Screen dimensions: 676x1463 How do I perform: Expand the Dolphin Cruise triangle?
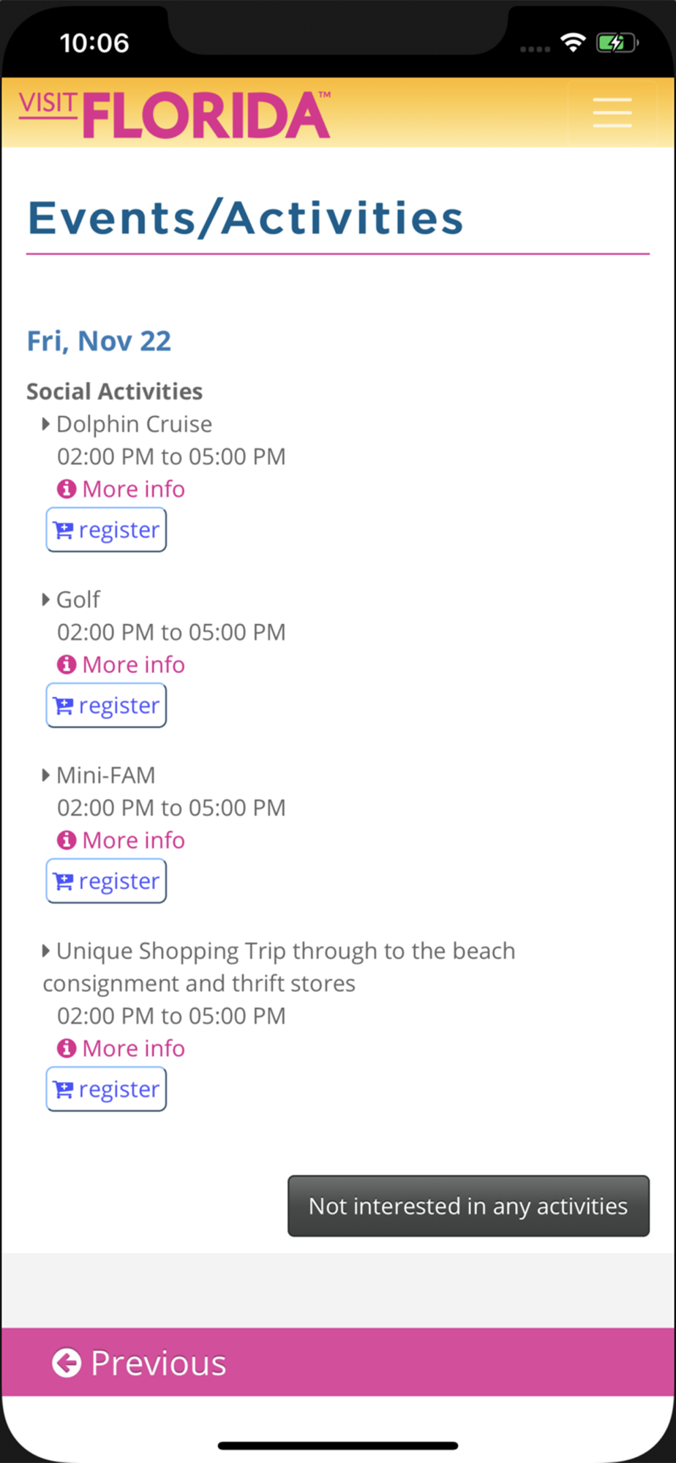(45, 424)
